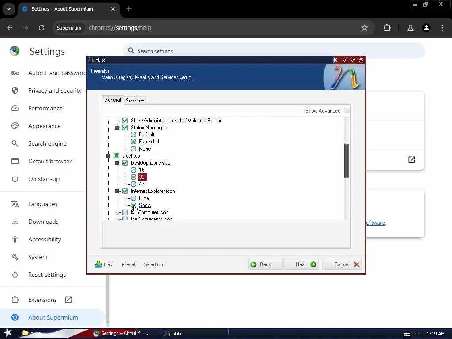Check the My Computer icon checkbox
The width and height of the screenshot is (452, 339).
tap(125, 212)
